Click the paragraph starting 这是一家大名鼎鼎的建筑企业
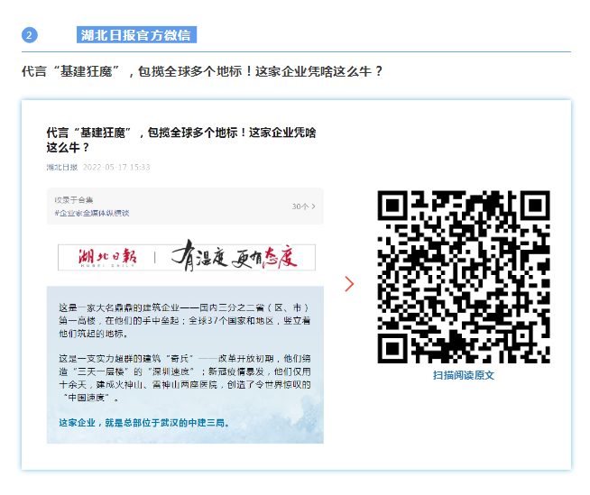The height and width of the screenshot is (495, 590). pos(185,320)
